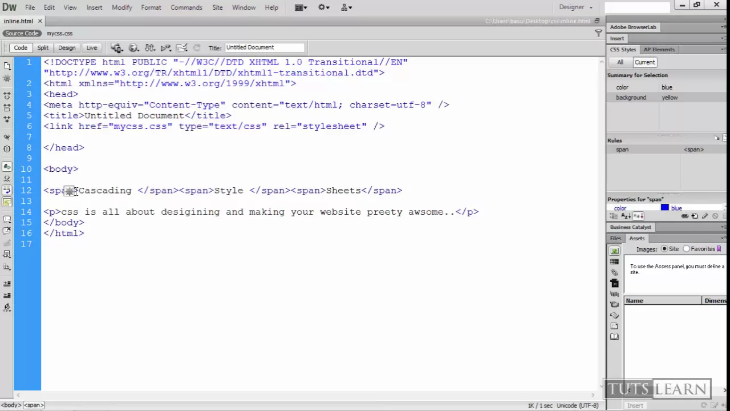This screenshot has width=730, height=411.
Task: Show Current mode in CSS Styles panel
Action: tap(645, 62)
